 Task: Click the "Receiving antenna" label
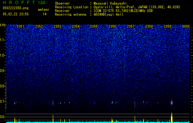(71, 14)
